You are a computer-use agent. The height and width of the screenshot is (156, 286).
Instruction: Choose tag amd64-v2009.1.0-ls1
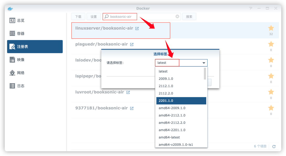181,144
